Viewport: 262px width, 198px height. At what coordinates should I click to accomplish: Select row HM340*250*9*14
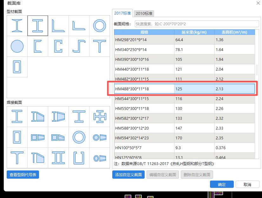(185, 50)
